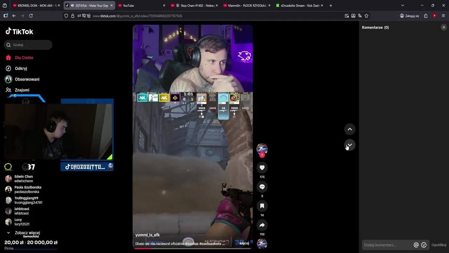
Task: Click the Szukaj search field
Action: click(28, 45)
